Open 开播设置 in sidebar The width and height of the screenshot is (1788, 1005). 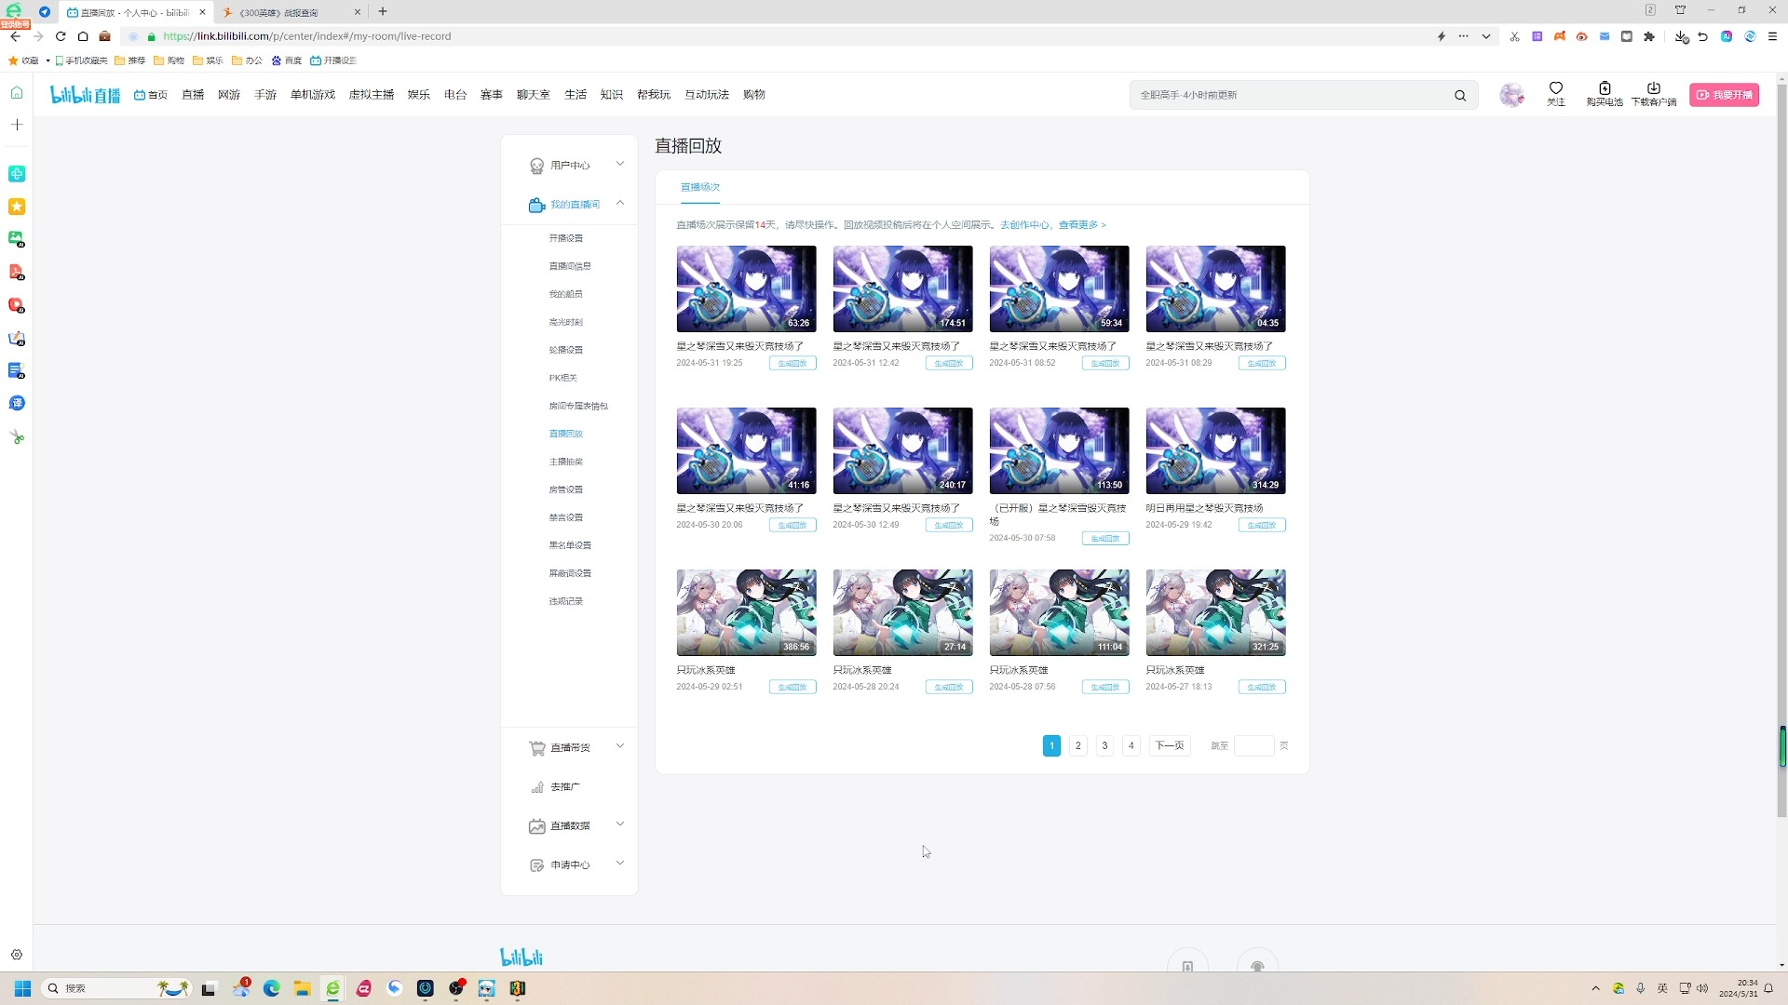pos(566,238)
